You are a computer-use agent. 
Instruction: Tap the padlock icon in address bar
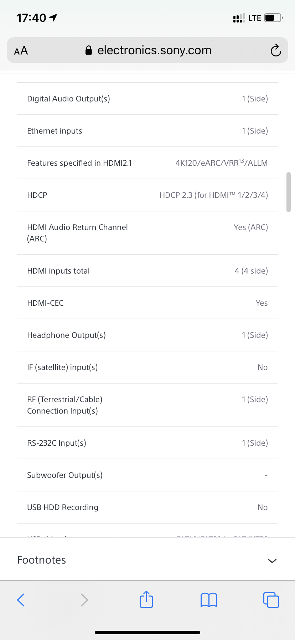[x=89, y=50]
